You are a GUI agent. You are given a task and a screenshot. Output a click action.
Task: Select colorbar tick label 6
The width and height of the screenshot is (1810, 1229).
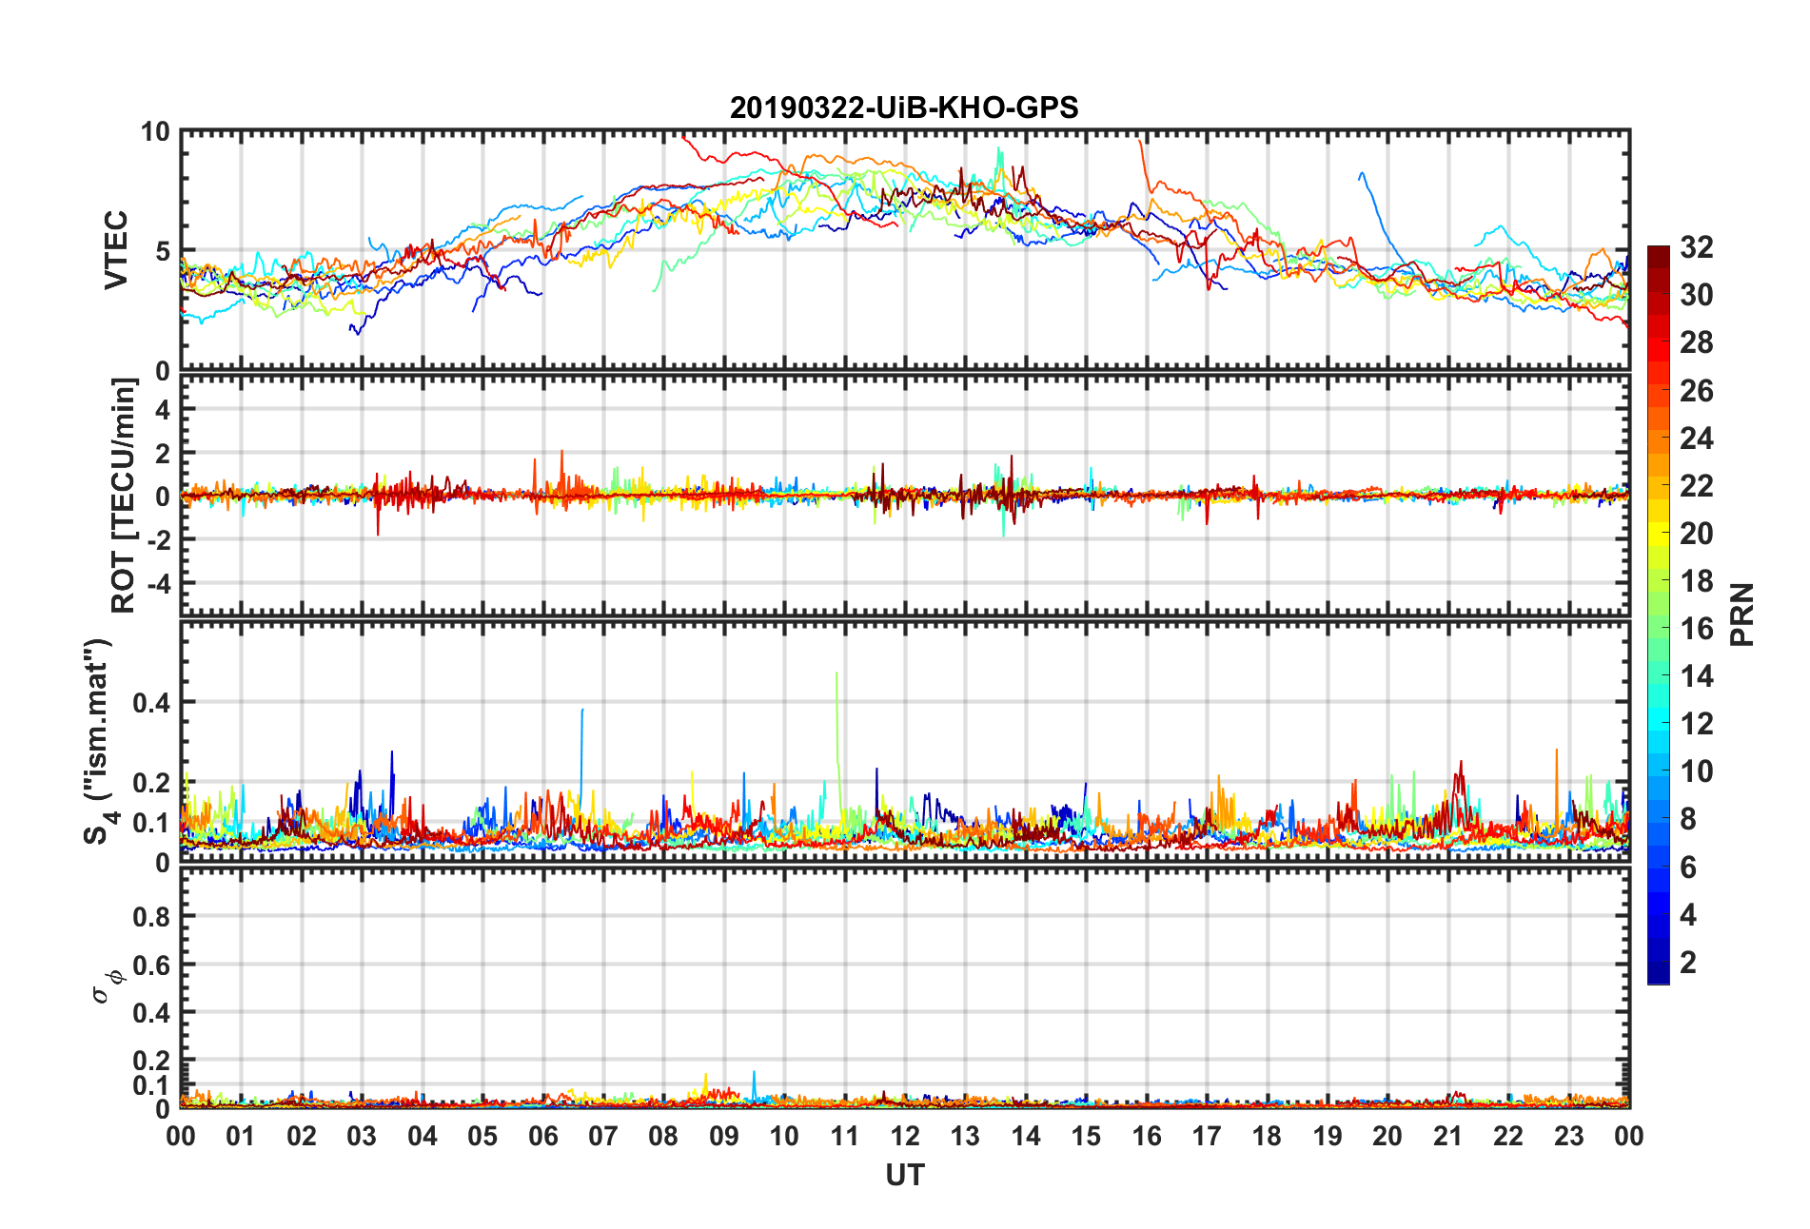pyautogui.click(x=1688, y=867)
